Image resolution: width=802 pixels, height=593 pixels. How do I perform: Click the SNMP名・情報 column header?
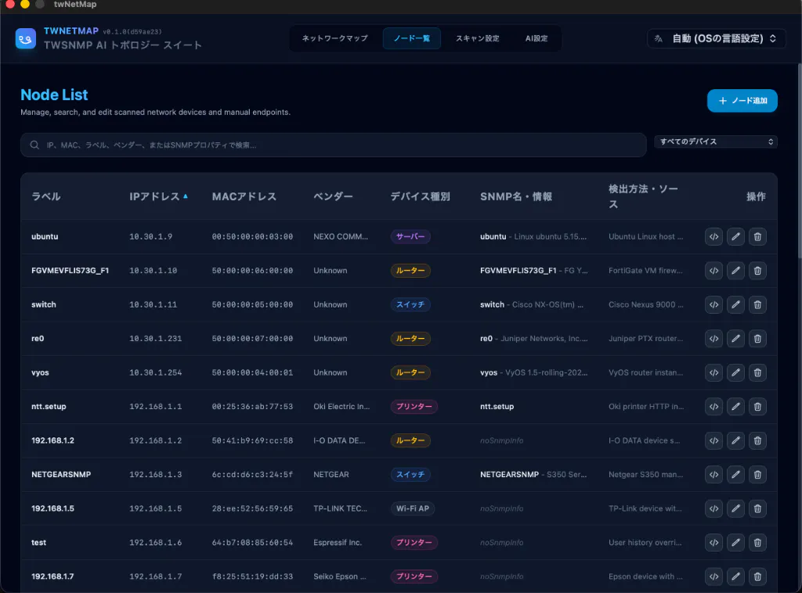click(515, 196)
